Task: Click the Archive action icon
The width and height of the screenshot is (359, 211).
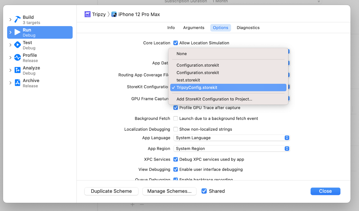Action: pos(17,83)
